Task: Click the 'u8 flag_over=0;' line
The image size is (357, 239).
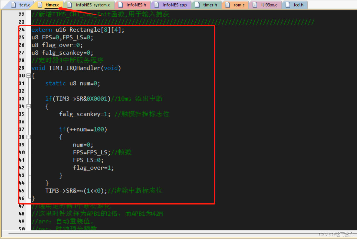Action: click(x=57, y=45)
